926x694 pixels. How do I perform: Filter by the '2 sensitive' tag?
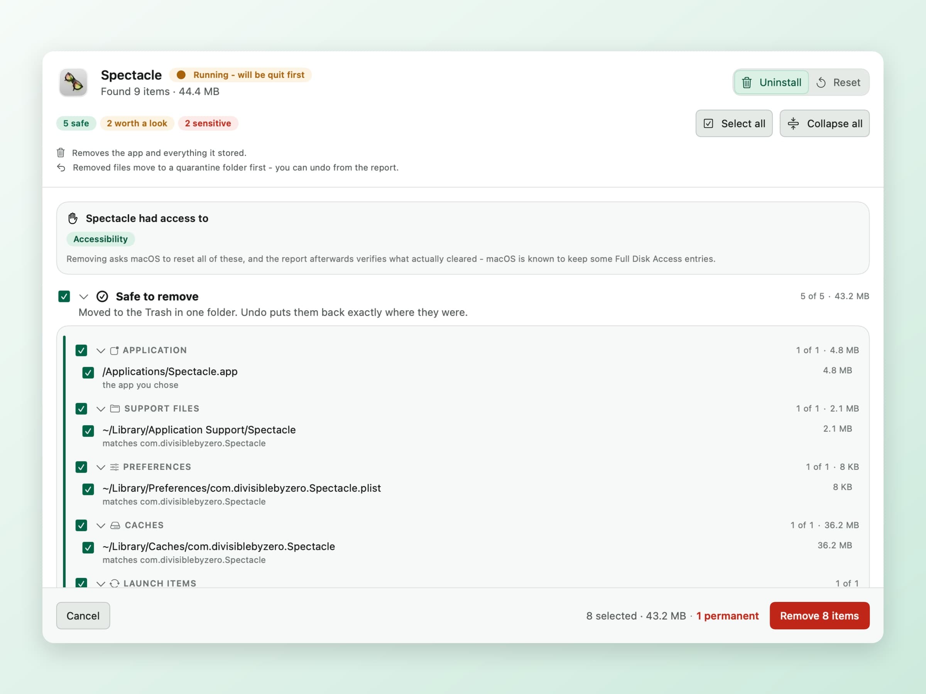click(x=208, y=123)
